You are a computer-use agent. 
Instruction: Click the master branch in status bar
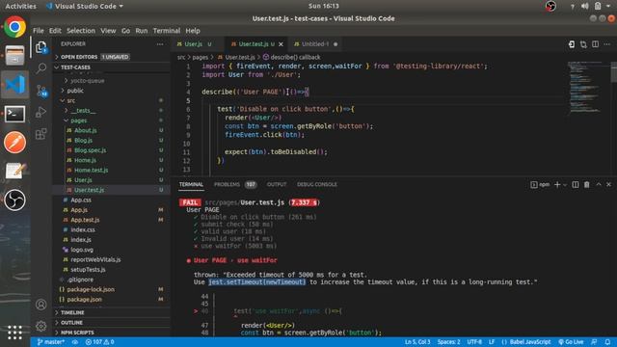pos(51,342)
